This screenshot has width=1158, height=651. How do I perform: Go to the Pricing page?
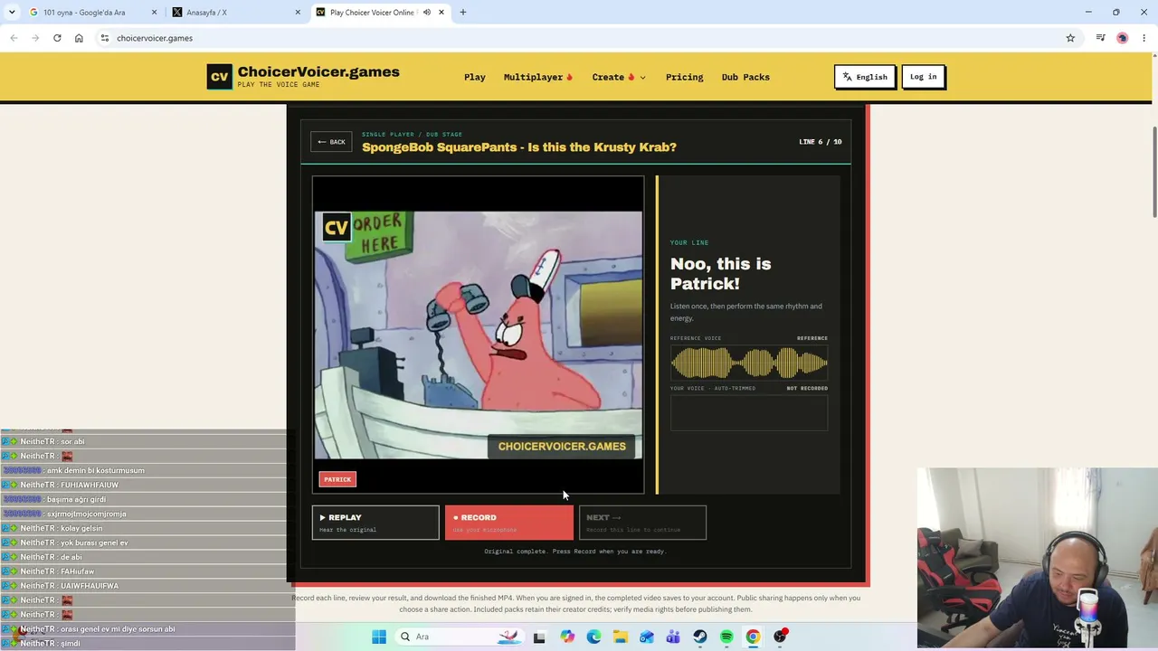point(685,77)
